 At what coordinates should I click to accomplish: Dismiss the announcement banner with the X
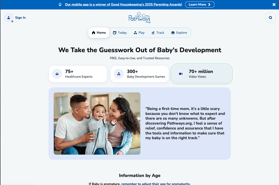274,5
